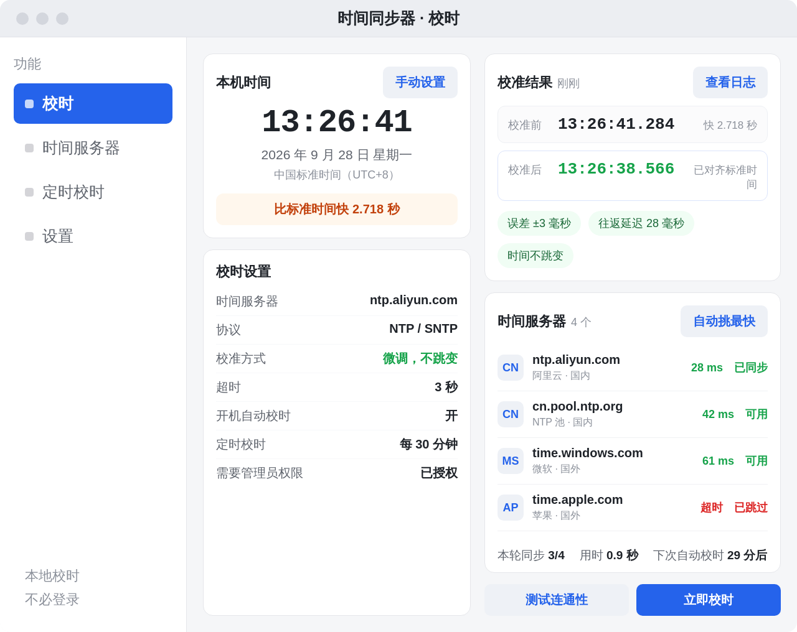This screenshot has width=797, height=632.
Task: Click the square bullet beside 时间服务器 in the sidebar
Action: 29,148
